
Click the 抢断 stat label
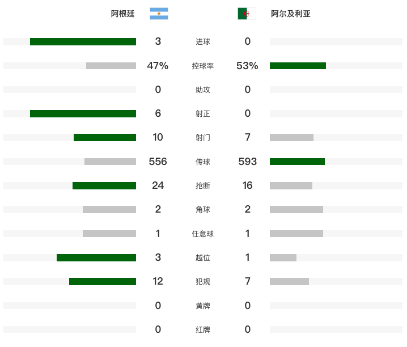[x=203, y=185]
